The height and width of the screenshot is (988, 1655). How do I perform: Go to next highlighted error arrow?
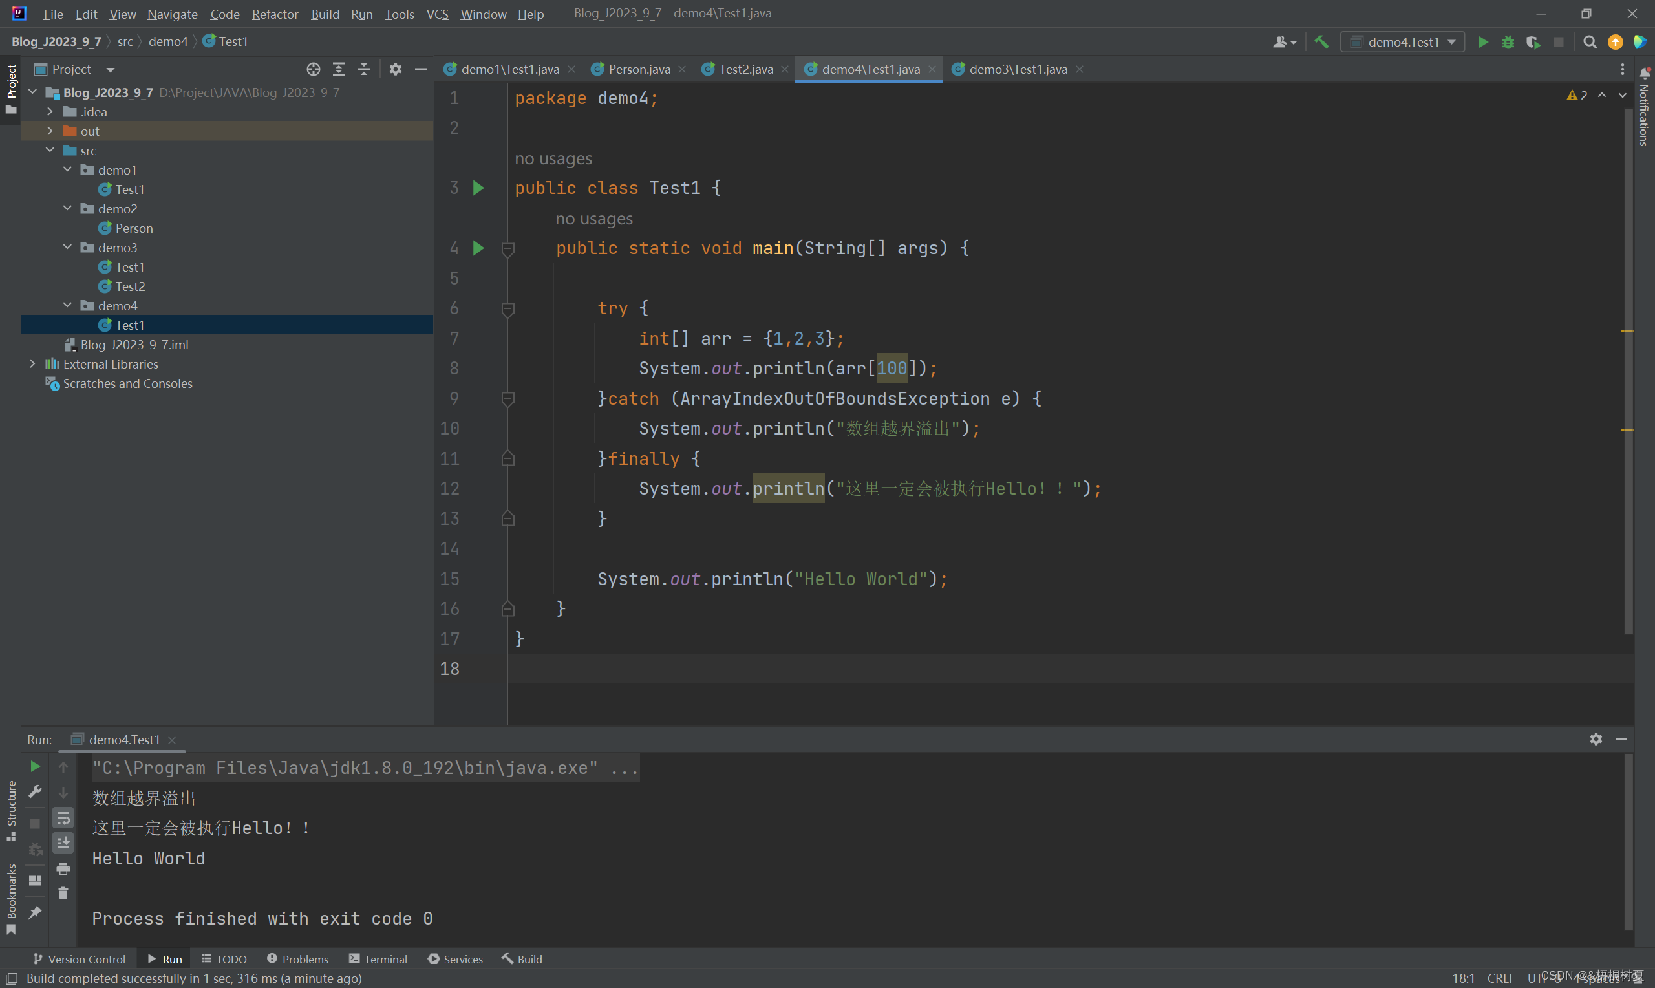click(1623, 96)
